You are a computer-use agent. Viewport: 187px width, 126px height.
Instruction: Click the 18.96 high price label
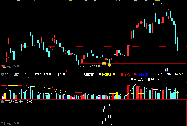point(156,4)
